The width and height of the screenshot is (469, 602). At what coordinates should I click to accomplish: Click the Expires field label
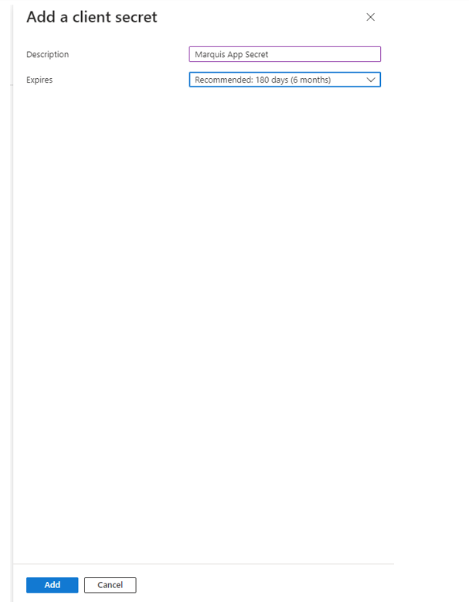pyautogui.click(x=39, y=80)
